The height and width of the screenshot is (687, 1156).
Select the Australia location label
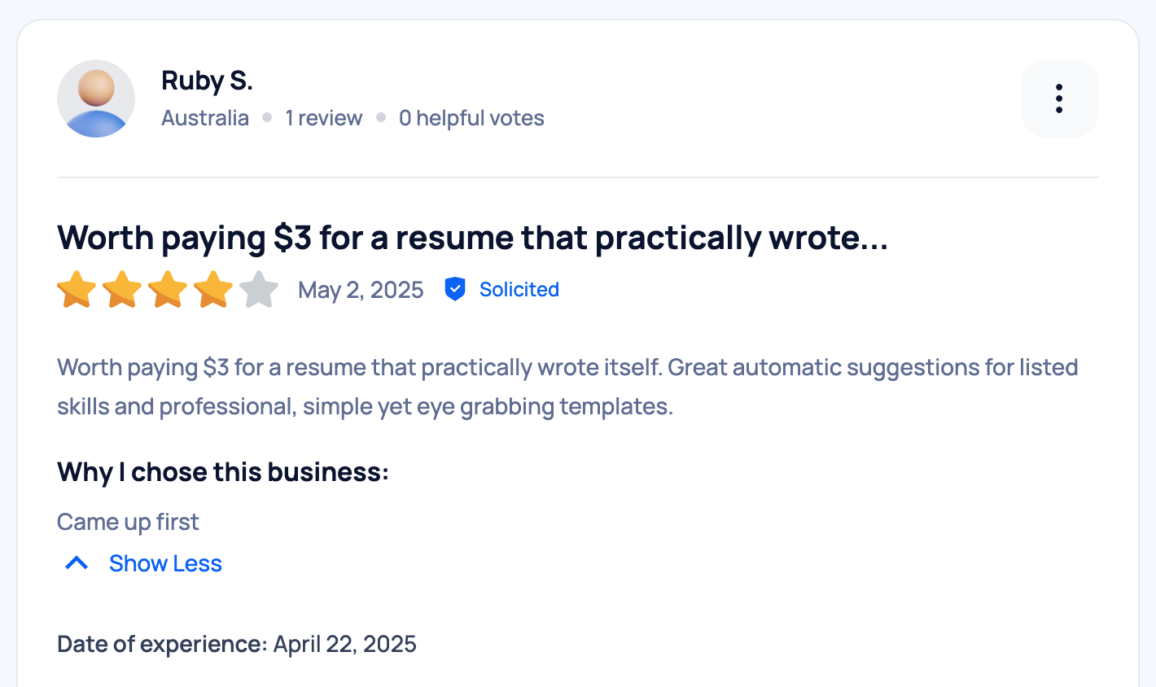coord(204,117)
